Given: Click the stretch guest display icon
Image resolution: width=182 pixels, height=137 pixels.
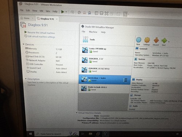Looking at the screenshot, I should 125,14.
